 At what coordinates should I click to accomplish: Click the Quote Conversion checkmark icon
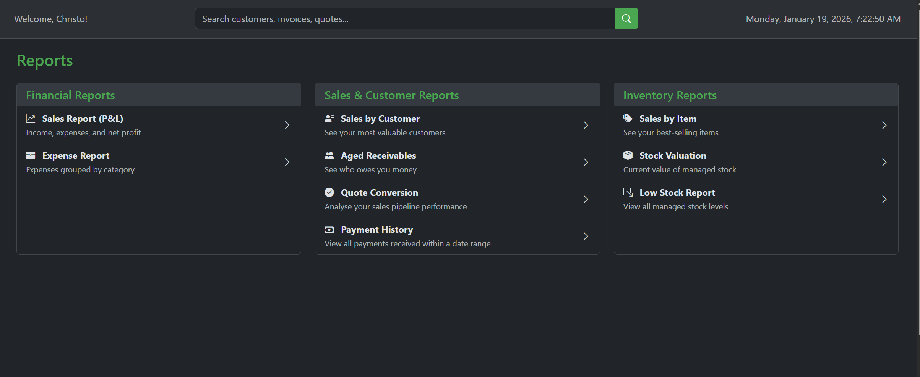point(329,192)
